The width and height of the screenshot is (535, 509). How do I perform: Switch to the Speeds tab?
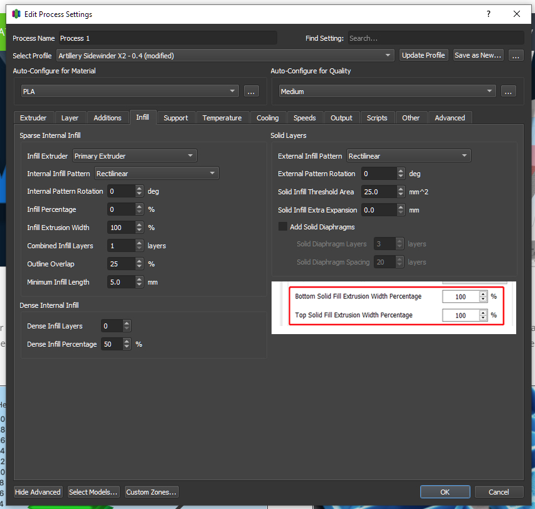coord(305,118)
